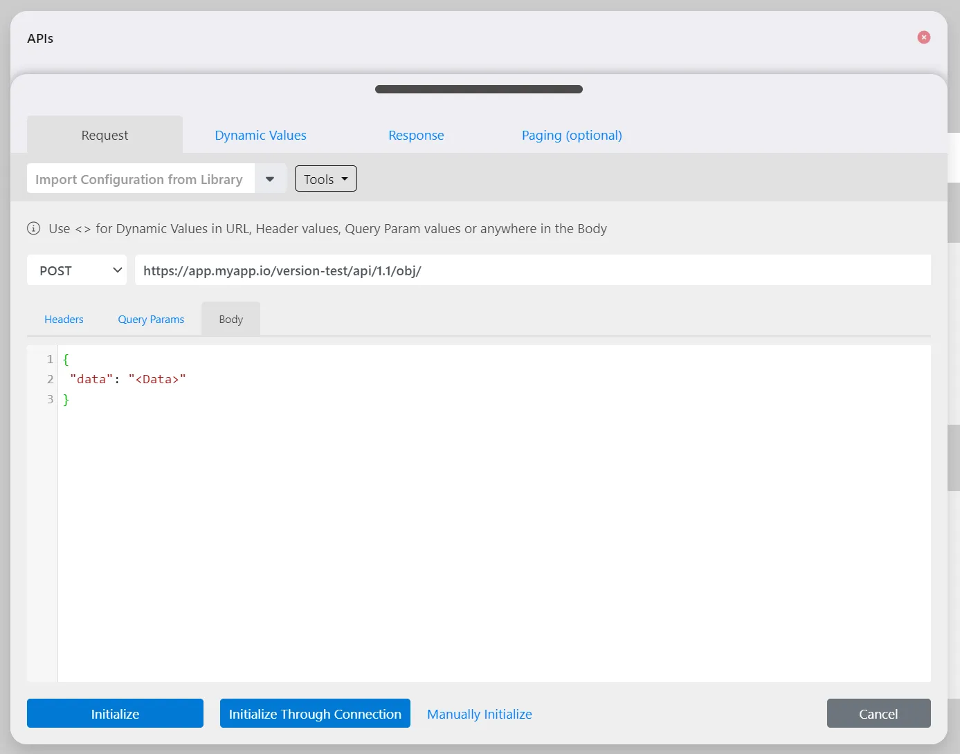
Task: Focus the API URL input field
Action: point(533,270)
